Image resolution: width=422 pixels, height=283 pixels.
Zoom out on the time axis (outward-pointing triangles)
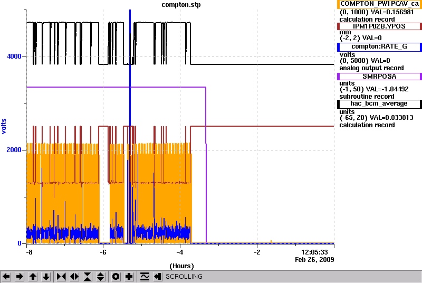click(x=74, y=277)
